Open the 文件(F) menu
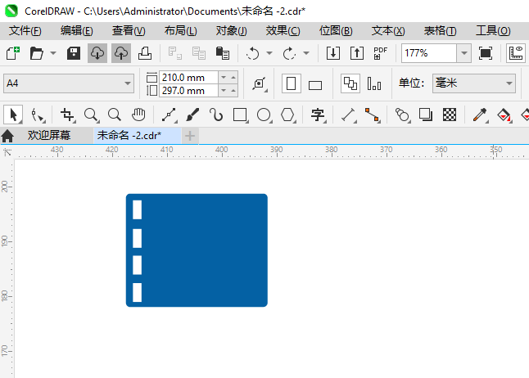 pyautogui.click(x=25, y=31)
